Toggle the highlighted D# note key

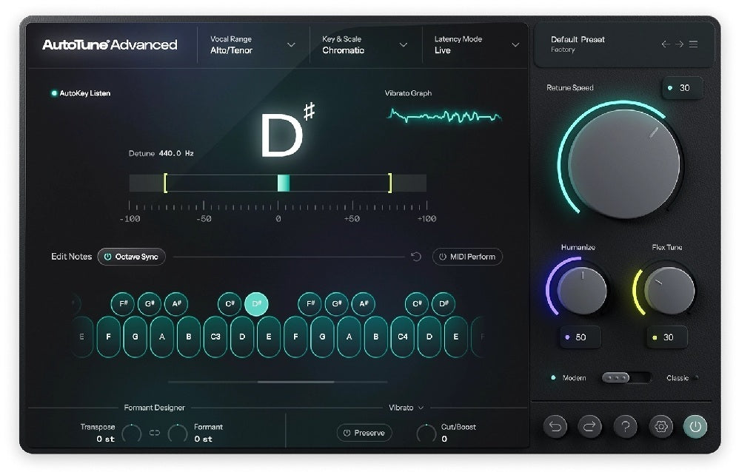[x=256, y=303]
